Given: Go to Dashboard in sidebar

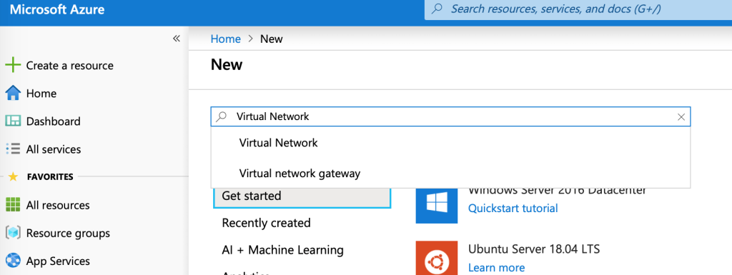Looking at the screenshot, I should click(x=53, y=121).
